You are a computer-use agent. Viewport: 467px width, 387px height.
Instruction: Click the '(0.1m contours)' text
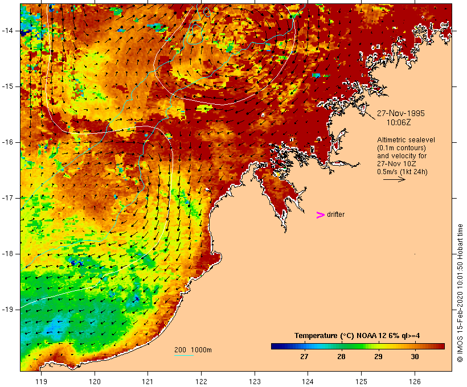point(402,148)
